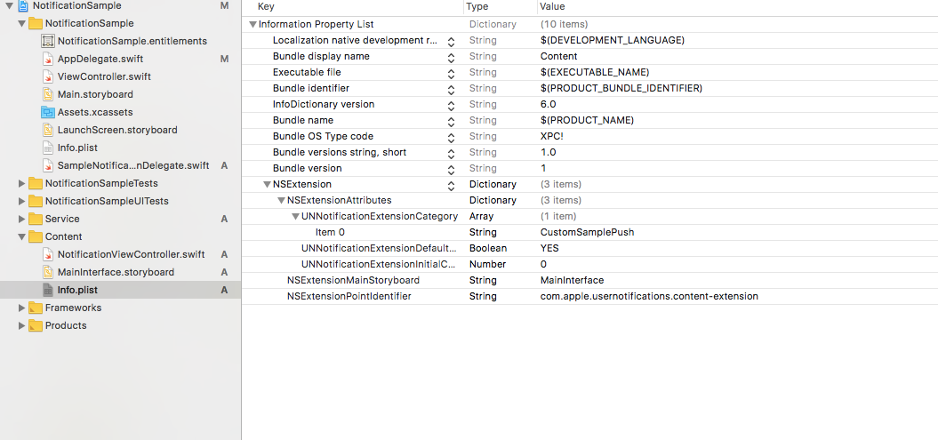
Task: Select the $(DEVELOPMENT_LANGUAGE) value cell
Action: pos(612,41)
